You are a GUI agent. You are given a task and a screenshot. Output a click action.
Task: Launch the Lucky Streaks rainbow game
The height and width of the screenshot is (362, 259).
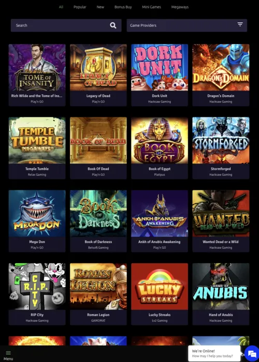coord(160,286)
